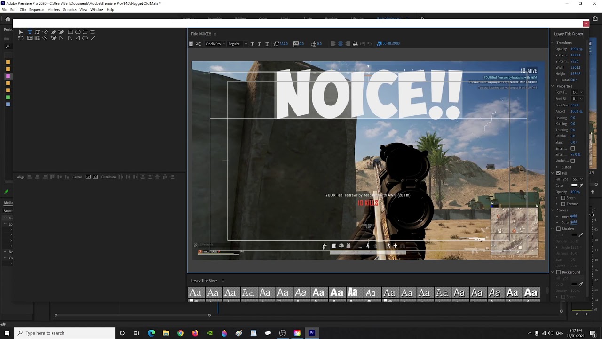Collapse the Strokes section
Viewport: 602px width, 339px height.
pyautogui.click(x=553, y=210)
